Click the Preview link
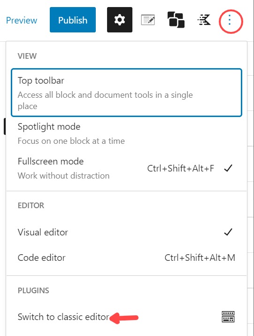The image size is (254, 336). coord(22,20)
